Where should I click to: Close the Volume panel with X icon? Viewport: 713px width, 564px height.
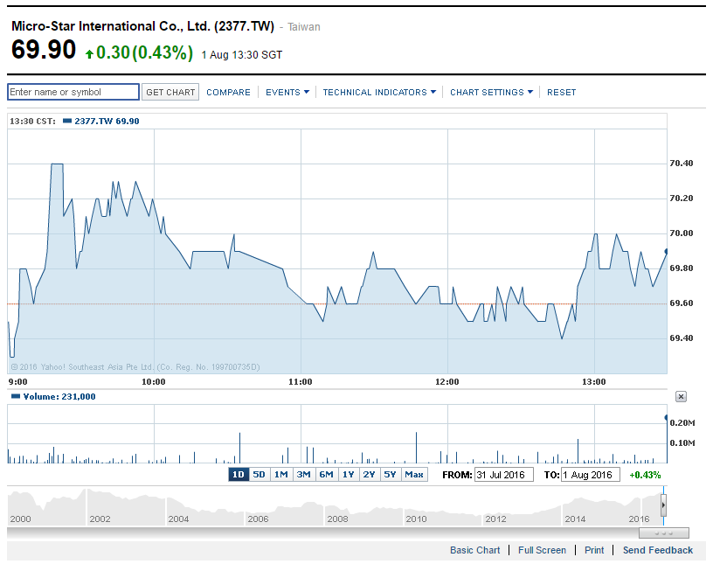[x=681, y=396]
